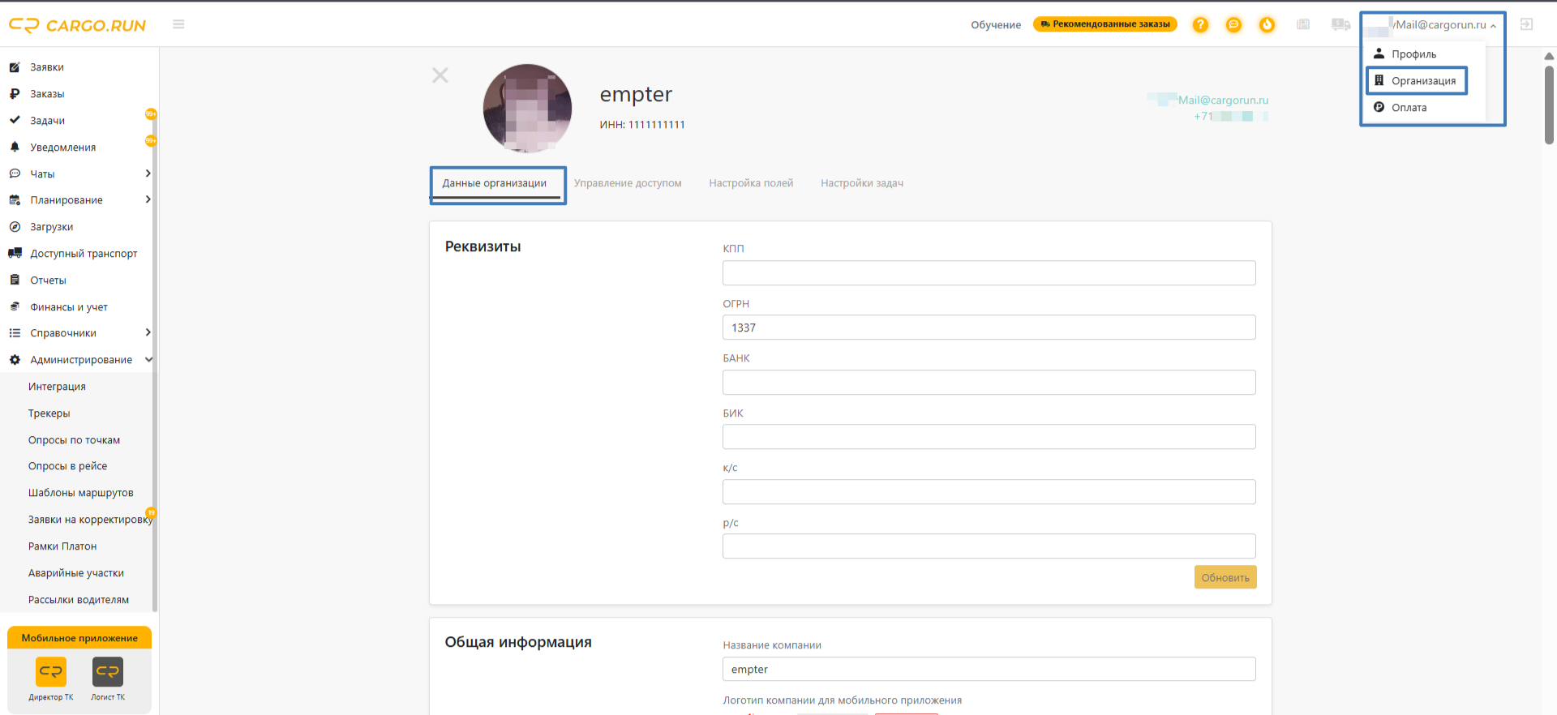1557x715 pixels.
Task: Focus the к/с input field
Action: click(x=989, y=492)
